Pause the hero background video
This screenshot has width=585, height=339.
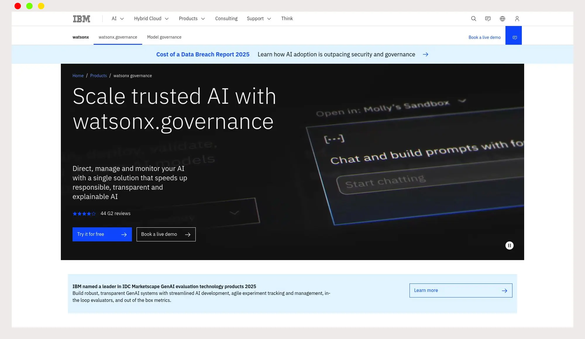(509, 245)
